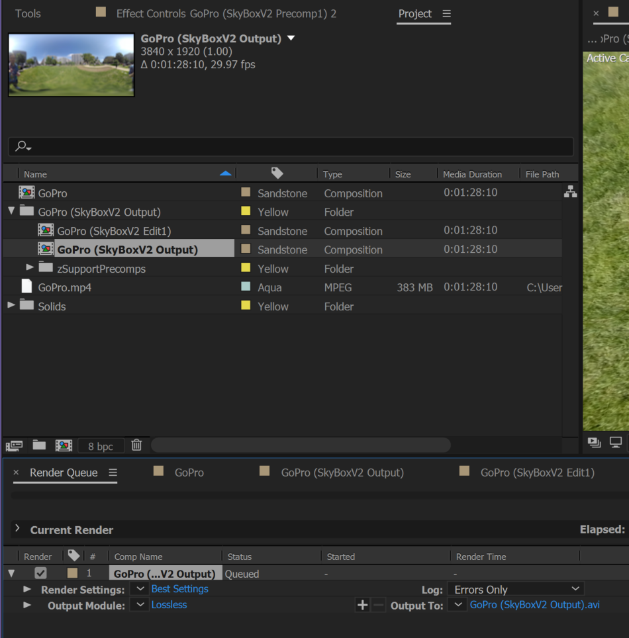Collapse render queue item 1 details
The image size is (629, 638).
click(11, 574)
